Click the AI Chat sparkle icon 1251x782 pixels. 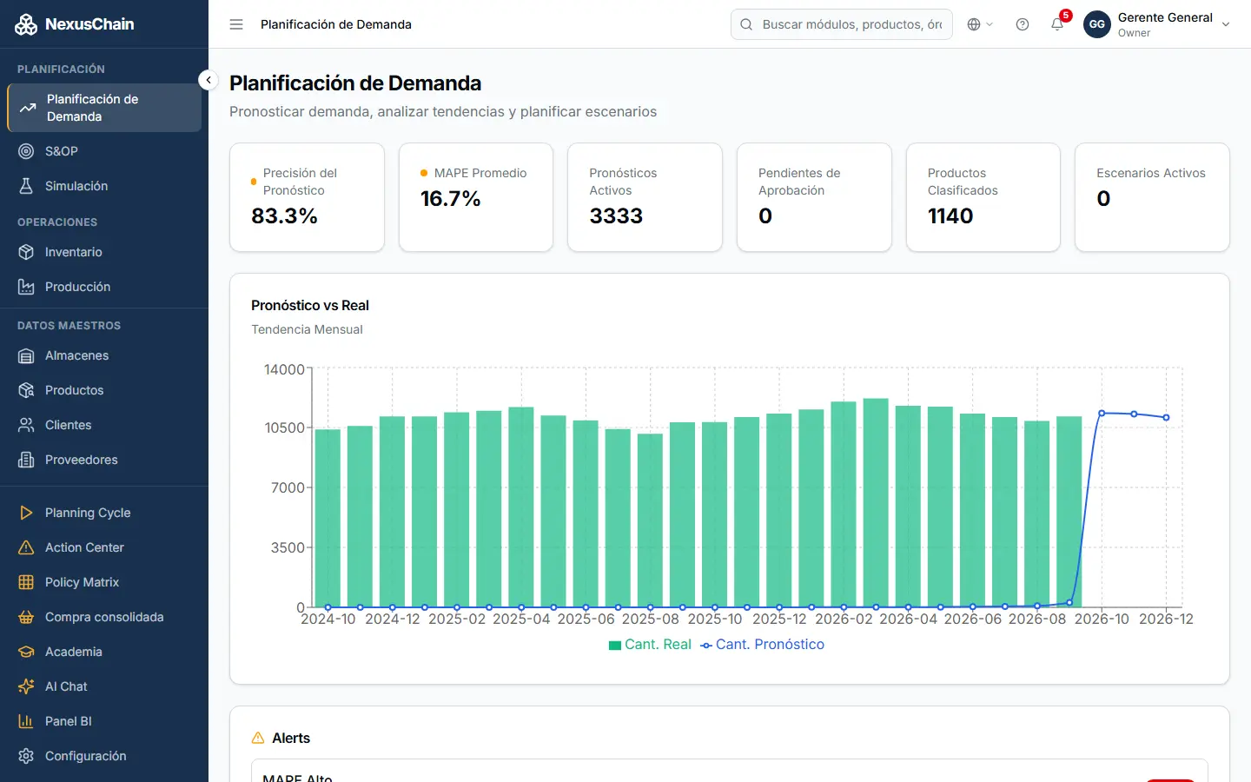coord(26,686)
